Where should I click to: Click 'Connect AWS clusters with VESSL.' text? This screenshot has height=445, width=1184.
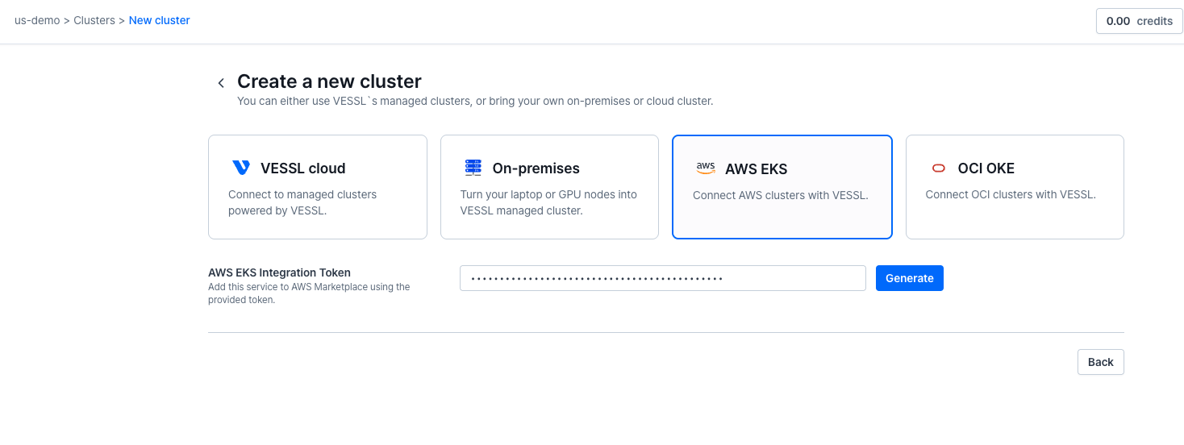pyautogui.click(x=781, y=195)
